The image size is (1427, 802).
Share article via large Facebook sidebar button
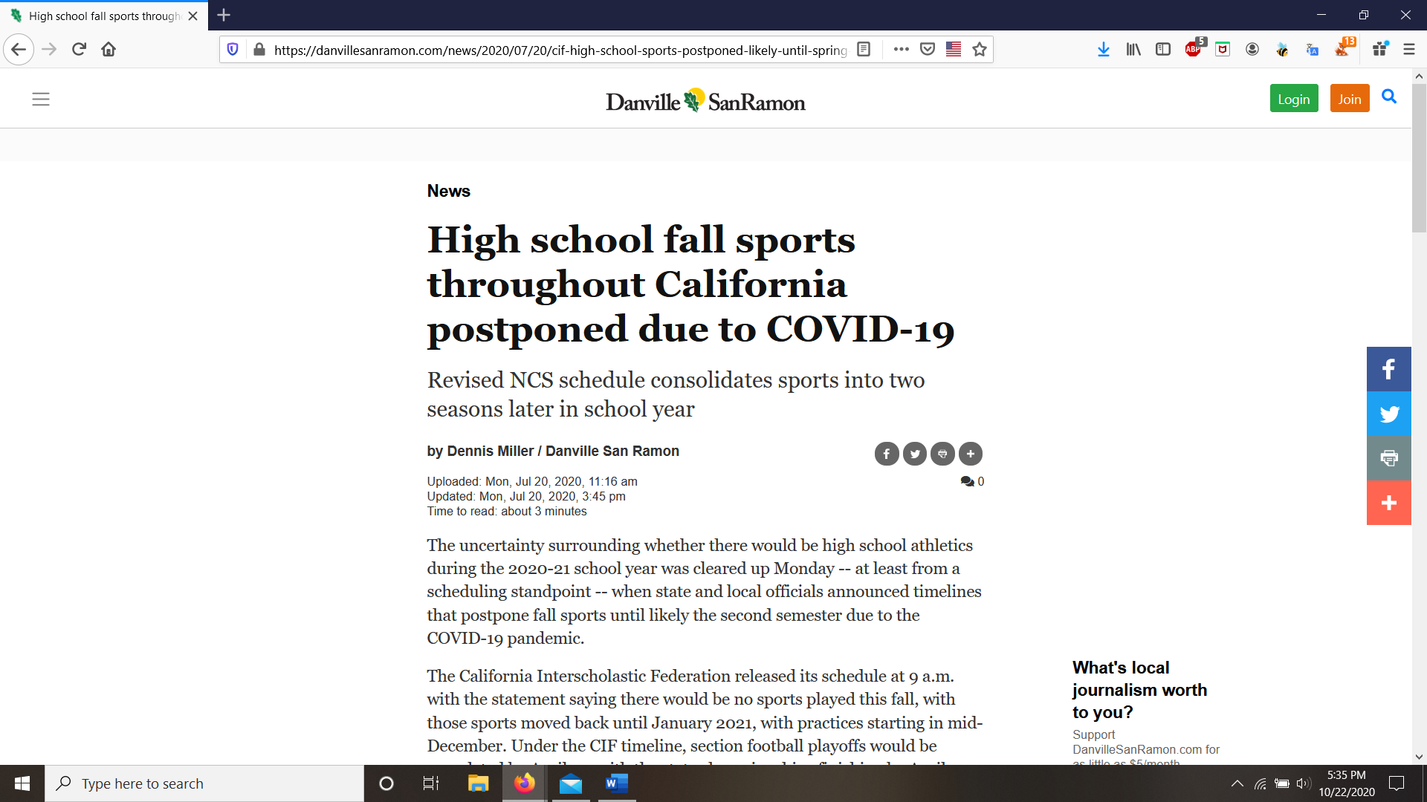point(1388,369)
